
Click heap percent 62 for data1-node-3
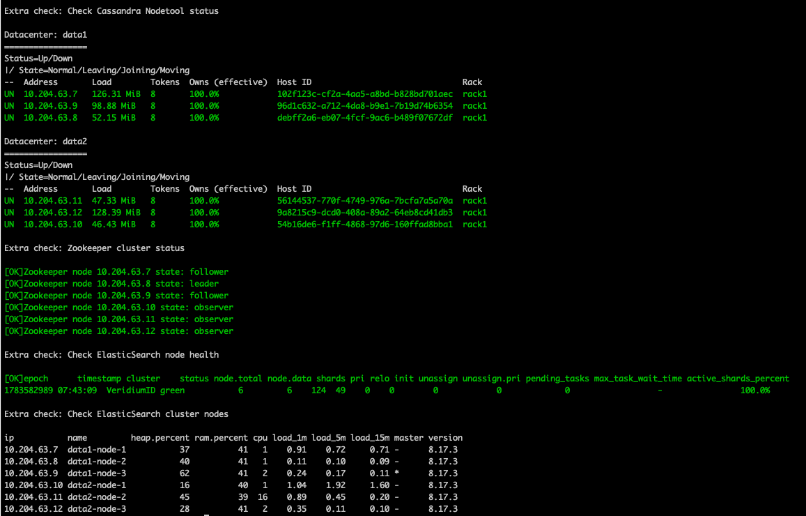click(185, 473)
